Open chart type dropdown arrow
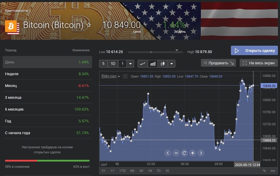The width and height of the screenshot is (280, 176). coord(172,63)
